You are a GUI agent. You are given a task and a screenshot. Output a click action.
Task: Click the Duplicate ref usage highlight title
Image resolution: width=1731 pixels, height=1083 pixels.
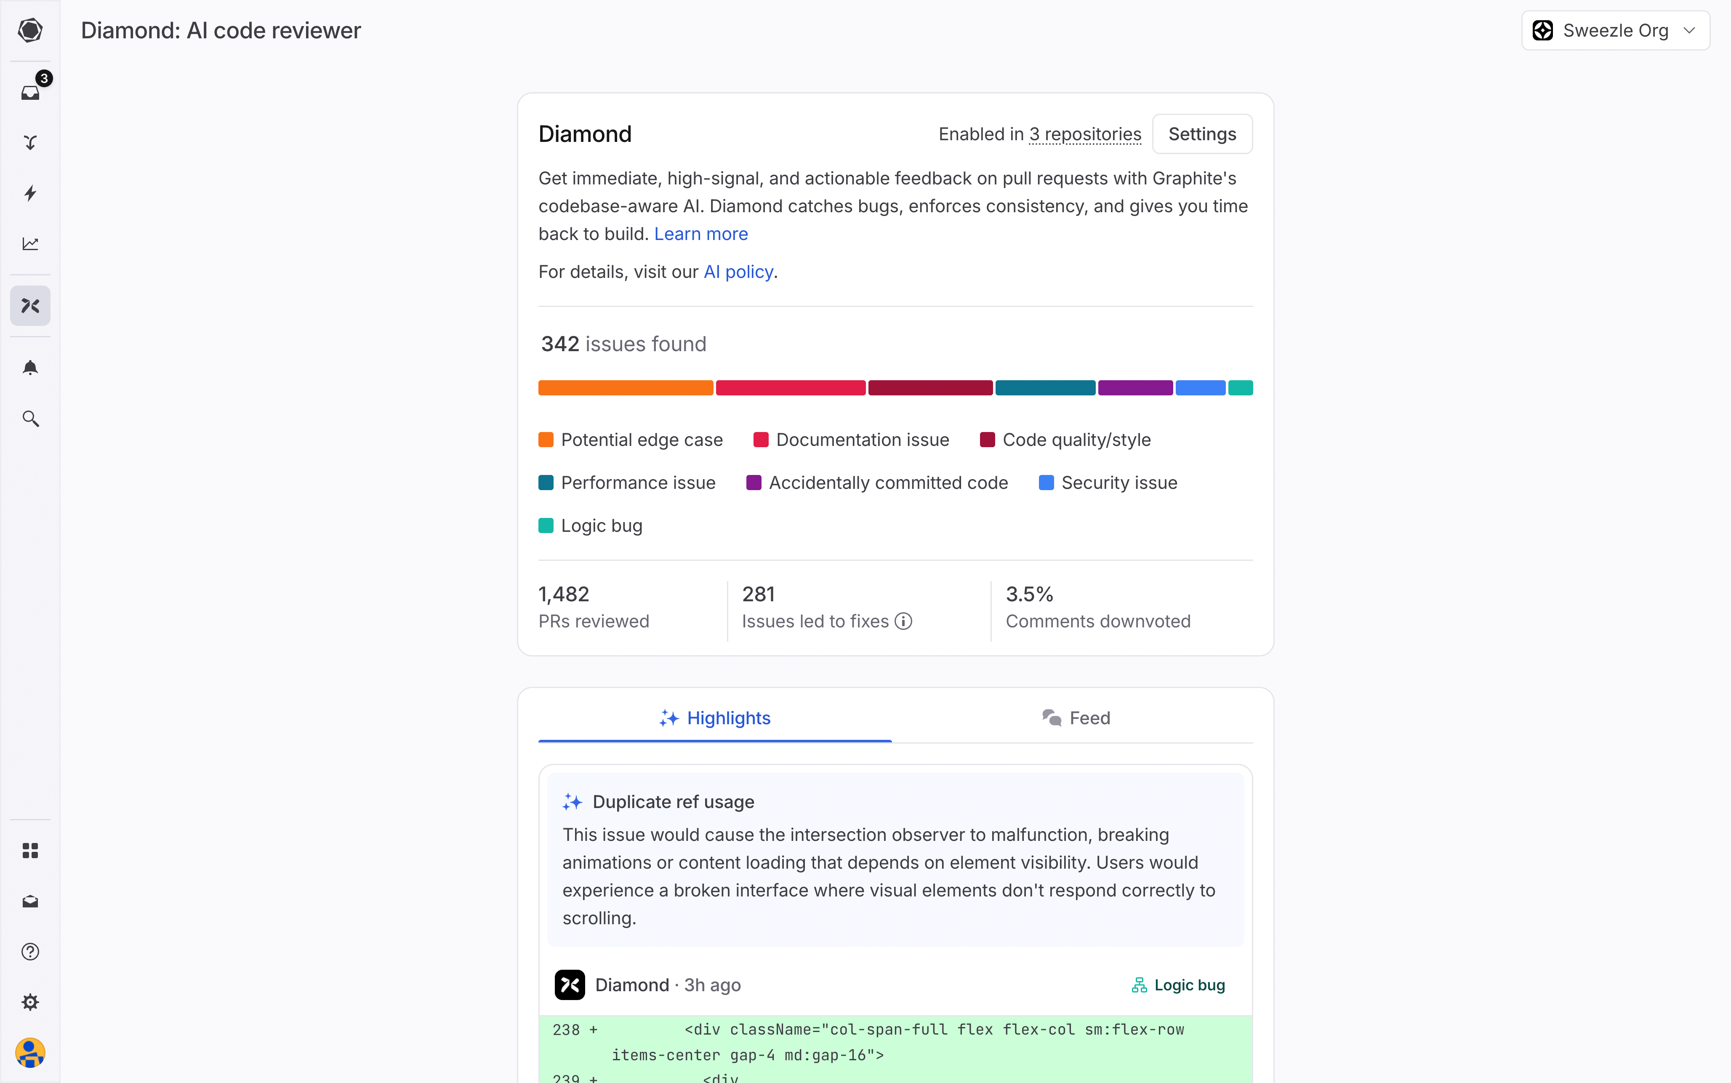[673, 801]
